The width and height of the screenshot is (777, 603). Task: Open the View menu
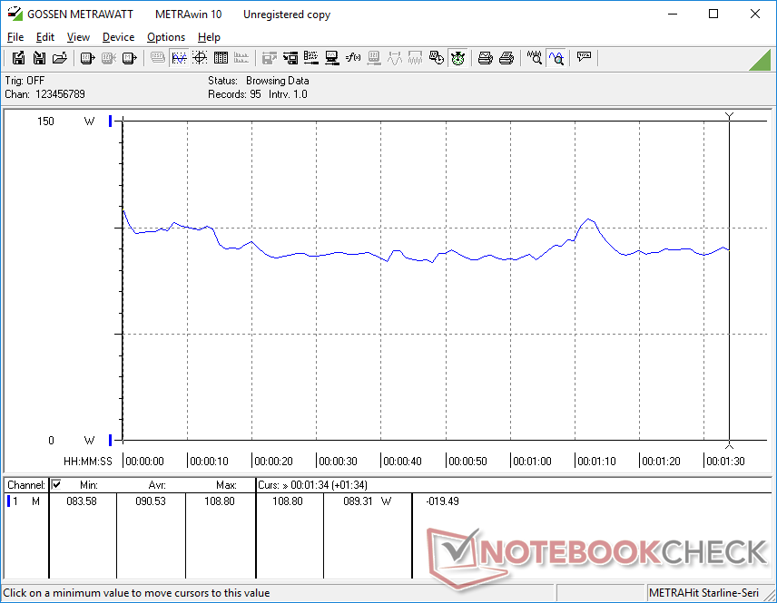click(x=78, y=37)
